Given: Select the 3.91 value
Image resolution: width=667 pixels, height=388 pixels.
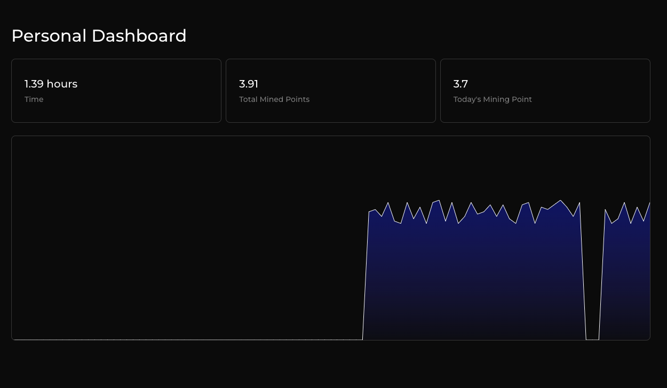Looking at the screenshot, I should click(x=249, y=84).
